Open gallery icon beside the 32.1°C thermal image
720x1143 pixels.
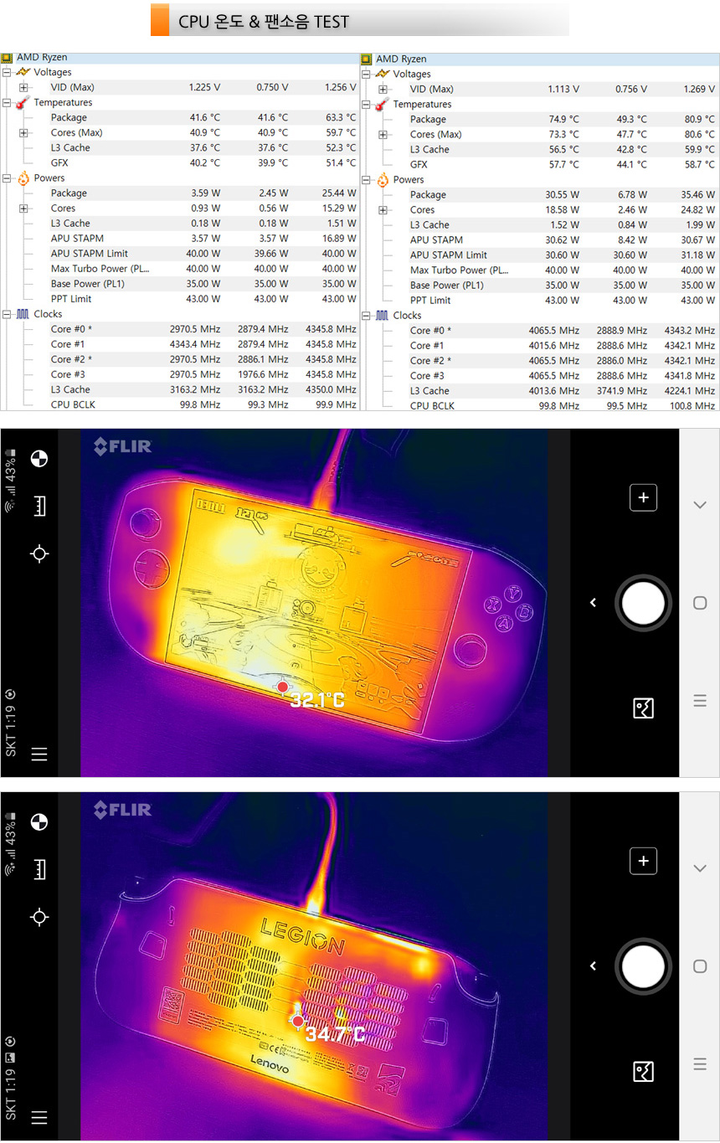(x=643, y=708)
